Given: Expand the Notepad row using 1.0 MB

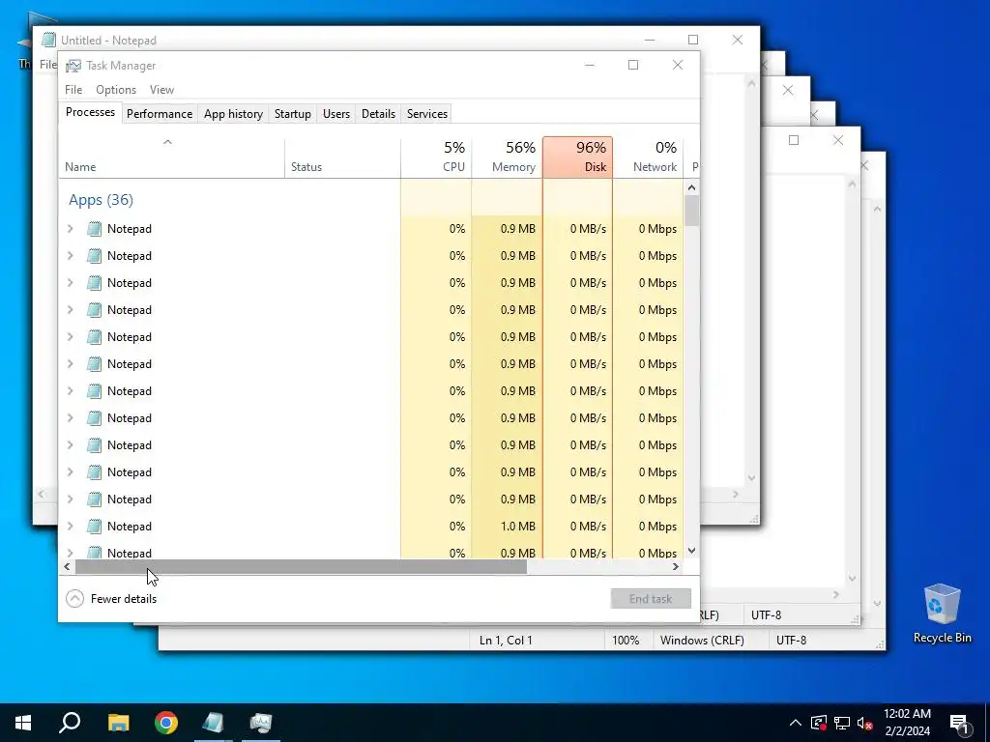Looking at the screenshot, I should [x=70, y=527].
